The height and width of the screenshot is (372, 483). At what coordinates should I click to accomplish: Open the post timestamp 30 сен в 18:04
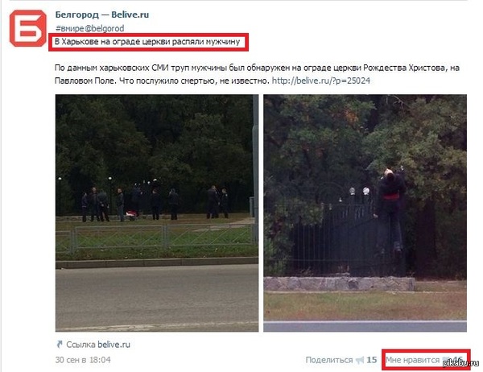[83, 360]
